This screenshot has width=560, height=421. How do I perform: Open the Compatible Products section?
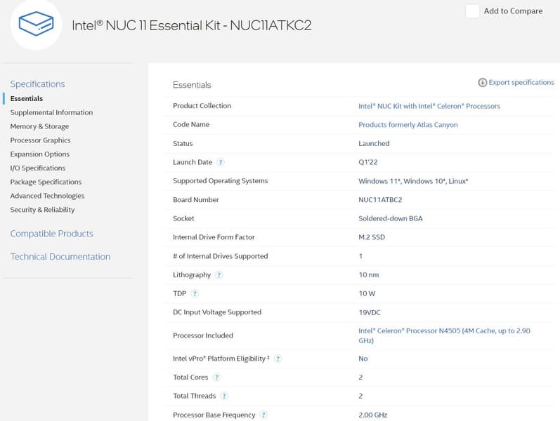51,234
